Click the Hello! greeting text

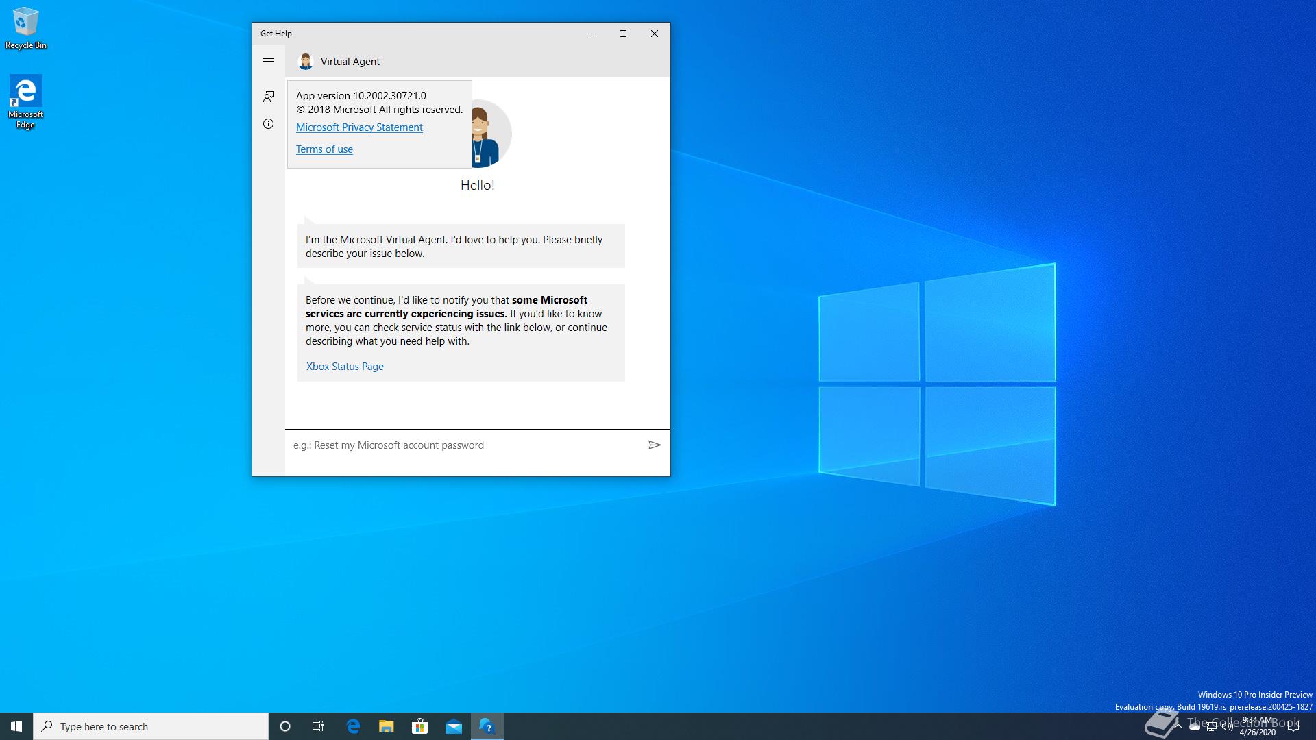coord(478,185)
